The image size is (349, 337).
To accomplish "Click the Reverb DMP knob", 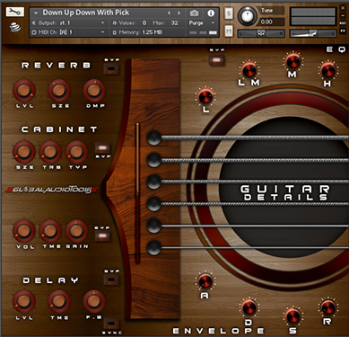I will tap(94, 91).
